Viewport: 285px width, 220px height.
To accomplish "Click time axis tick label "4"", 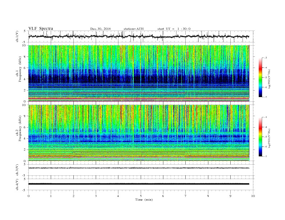I will coord(118,196).
